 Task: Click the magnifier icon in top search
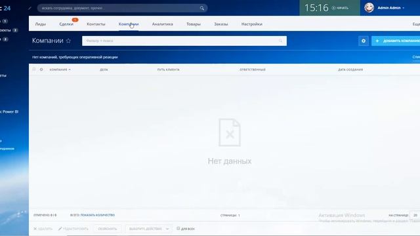(x=202, y=8)
